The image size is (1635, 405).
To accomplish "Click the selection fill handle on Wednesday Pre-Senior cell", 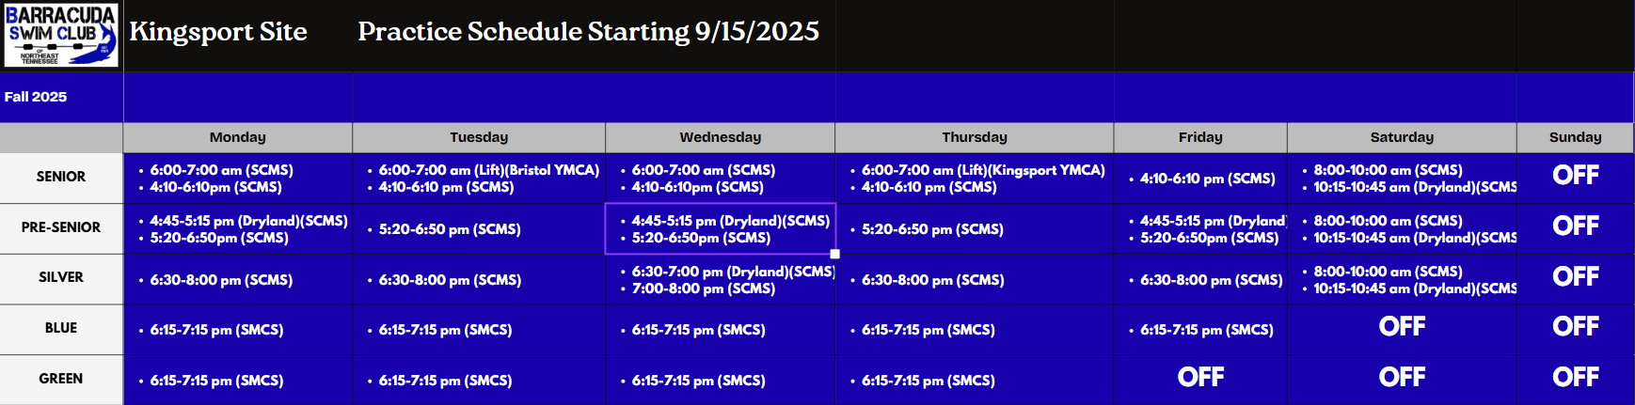I will coord(834,254).
